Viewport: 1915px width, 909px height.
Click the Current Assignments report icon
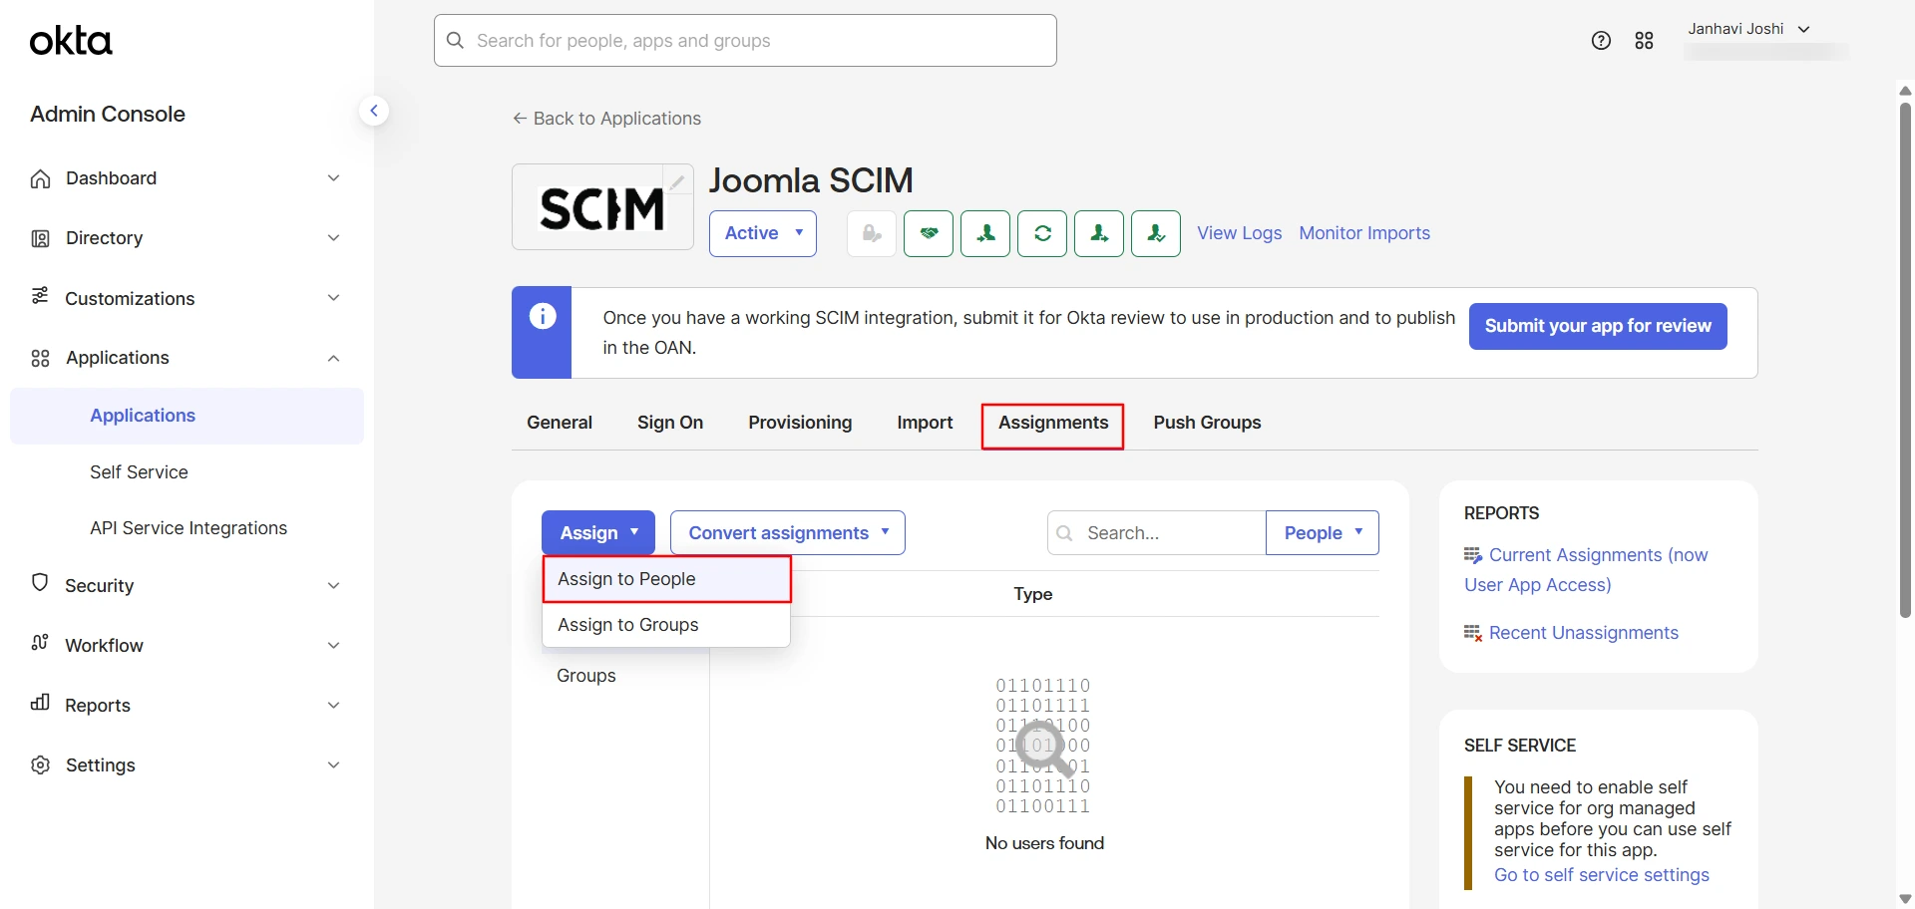click(x=1473, y=555)
